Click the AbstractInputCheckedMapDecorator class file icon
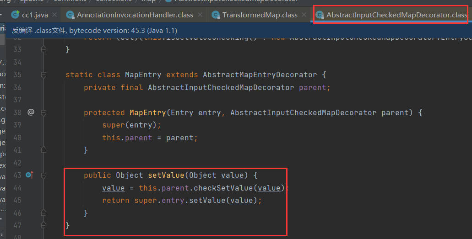The height and width of the screenshot is (239, 472). pos(320,15)
